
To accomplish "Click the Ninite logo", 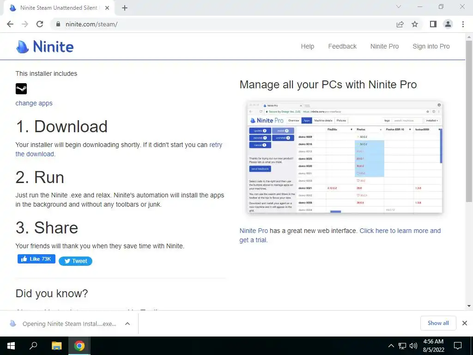I will pos(45,47).
